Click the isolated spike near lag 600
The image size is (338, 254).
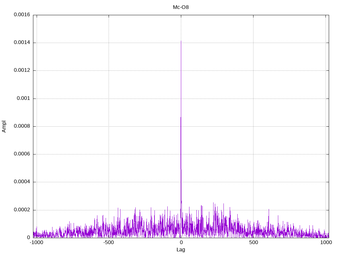pyautogui.click(x=269, y=210)
